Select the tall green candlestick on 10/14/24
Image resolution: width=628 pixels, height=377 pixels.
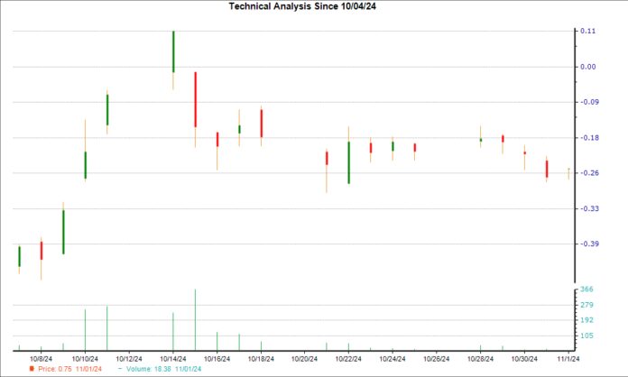tap(173, 52)
